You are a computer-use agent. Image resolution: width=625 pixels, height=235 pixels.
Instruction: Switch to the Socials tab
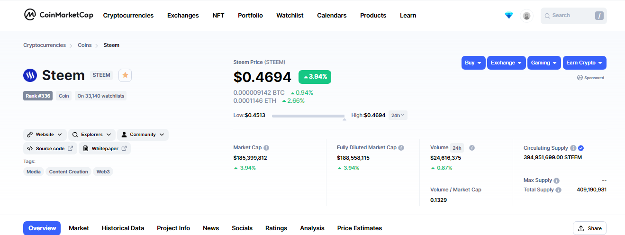pyautogui.click(x=242, y=228)
